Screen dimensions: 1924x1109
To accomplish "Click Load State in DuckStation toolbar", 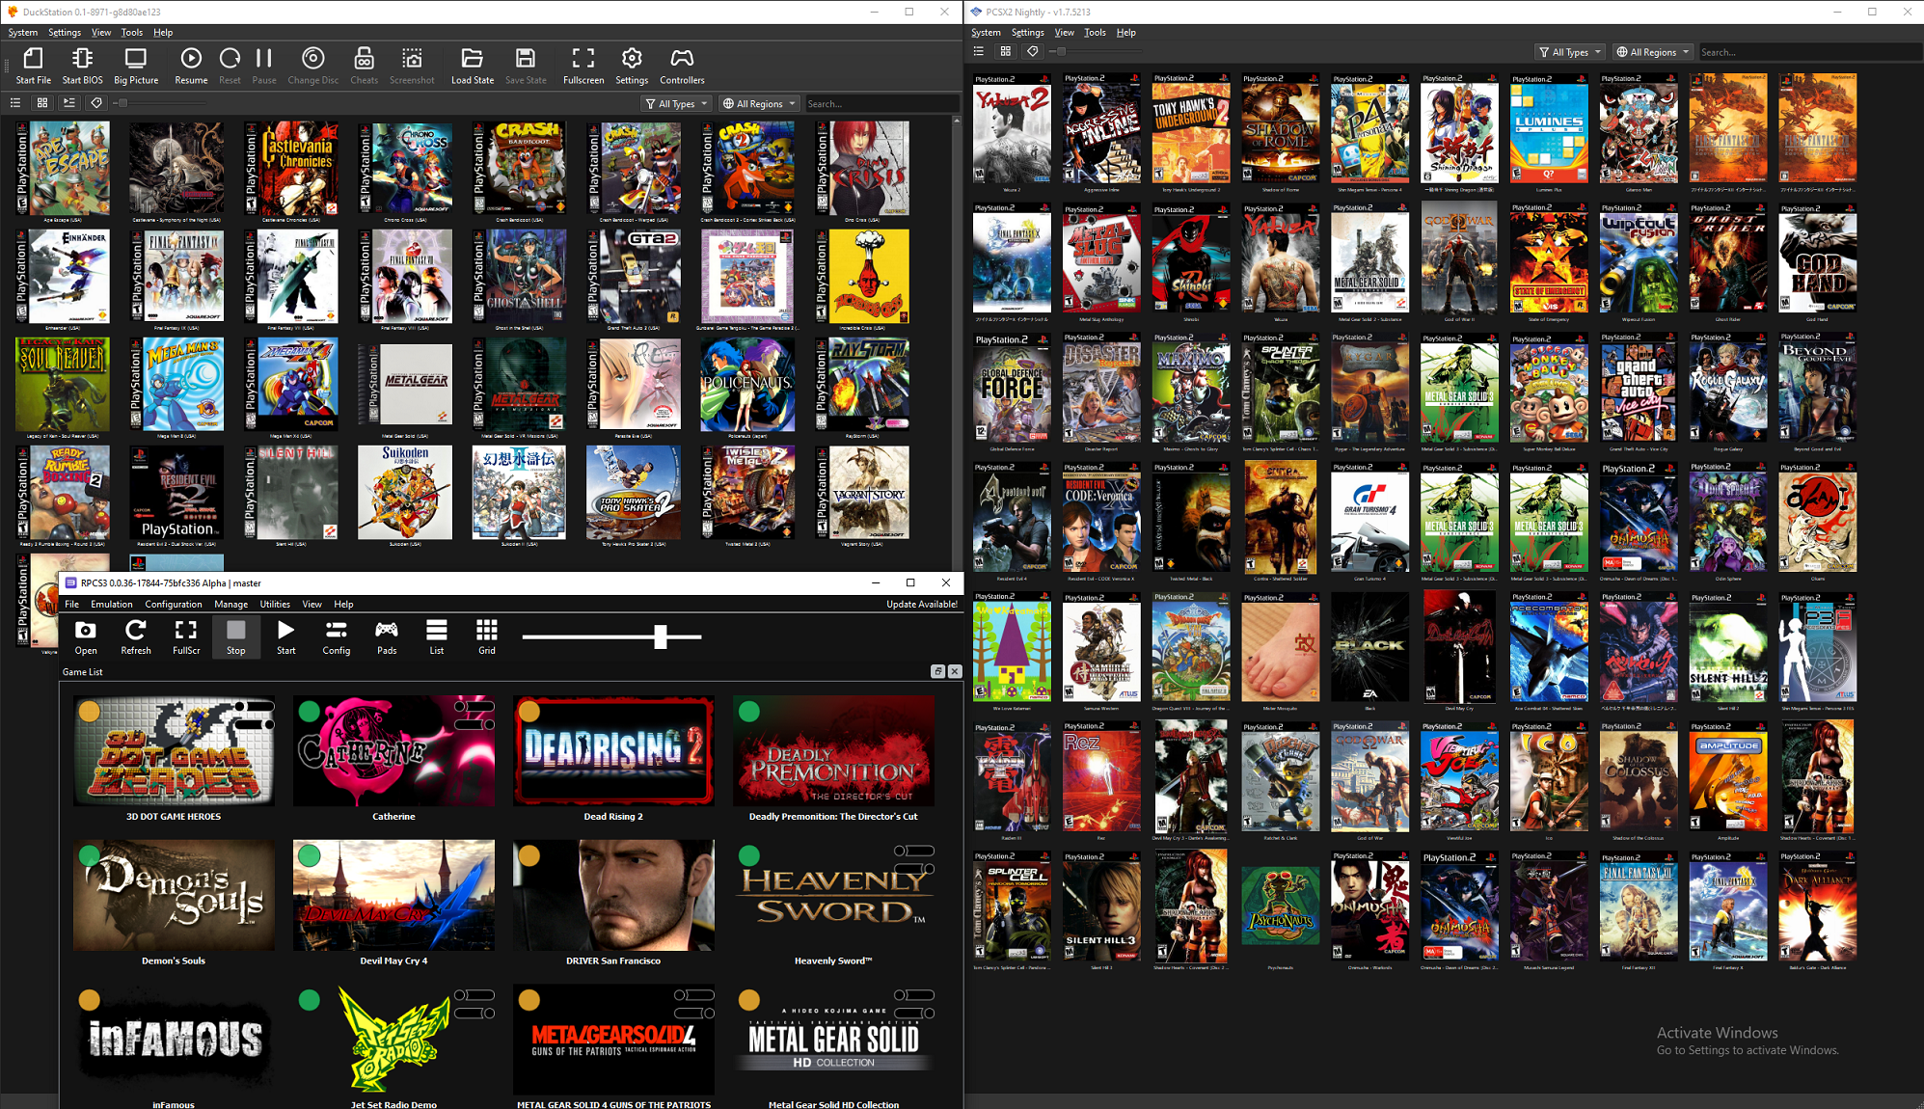I will tap(473, 67).
